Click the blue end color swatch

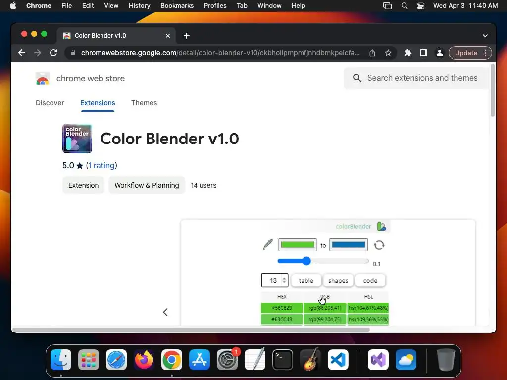coord(348,245)
